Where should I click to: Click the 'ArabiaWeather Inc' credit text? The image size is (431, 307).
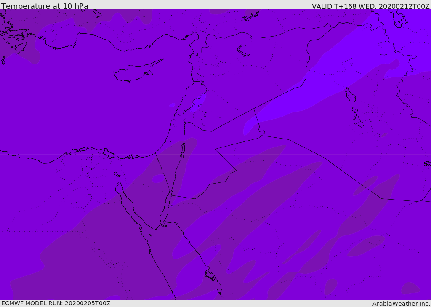401,304
